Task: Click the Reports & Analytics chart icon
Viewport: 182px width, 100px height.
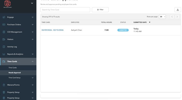Action: pos(4,54)
